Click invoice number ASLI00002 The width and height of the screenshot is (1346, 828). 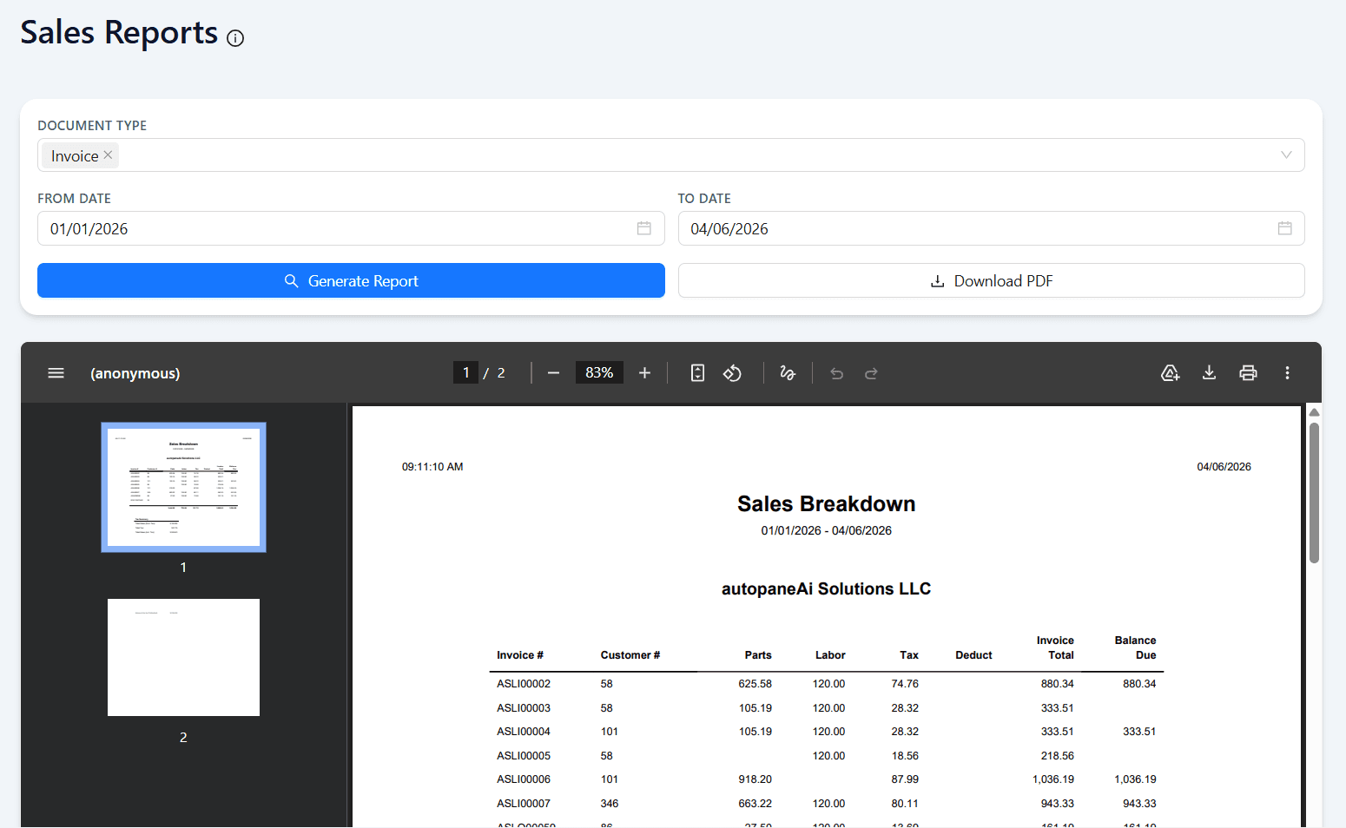(524, 684)
